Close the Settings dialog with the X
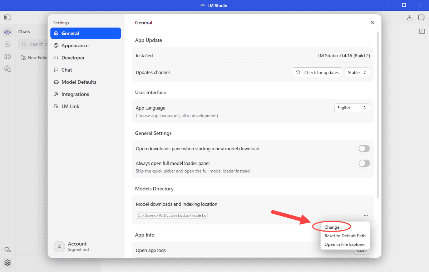Viewport: 429px width, 272px height. [372, 23]
